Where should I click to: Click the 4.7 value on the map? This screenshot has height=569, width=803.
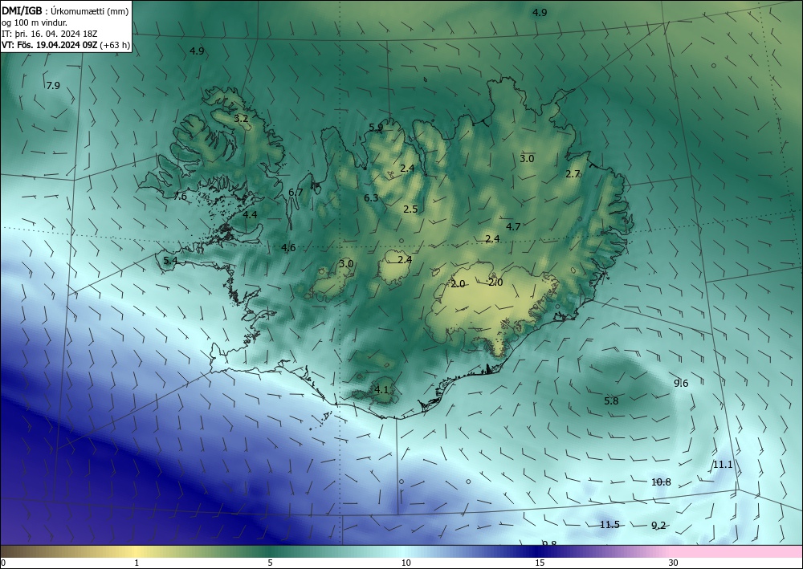pyautogui.click(x=513, y=226)
